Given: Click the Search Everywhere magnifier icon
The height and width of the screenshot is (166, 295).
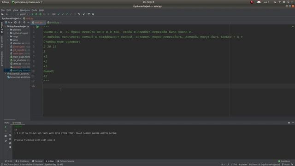Looking at the screenshot, I should click(x=93, y=14).
